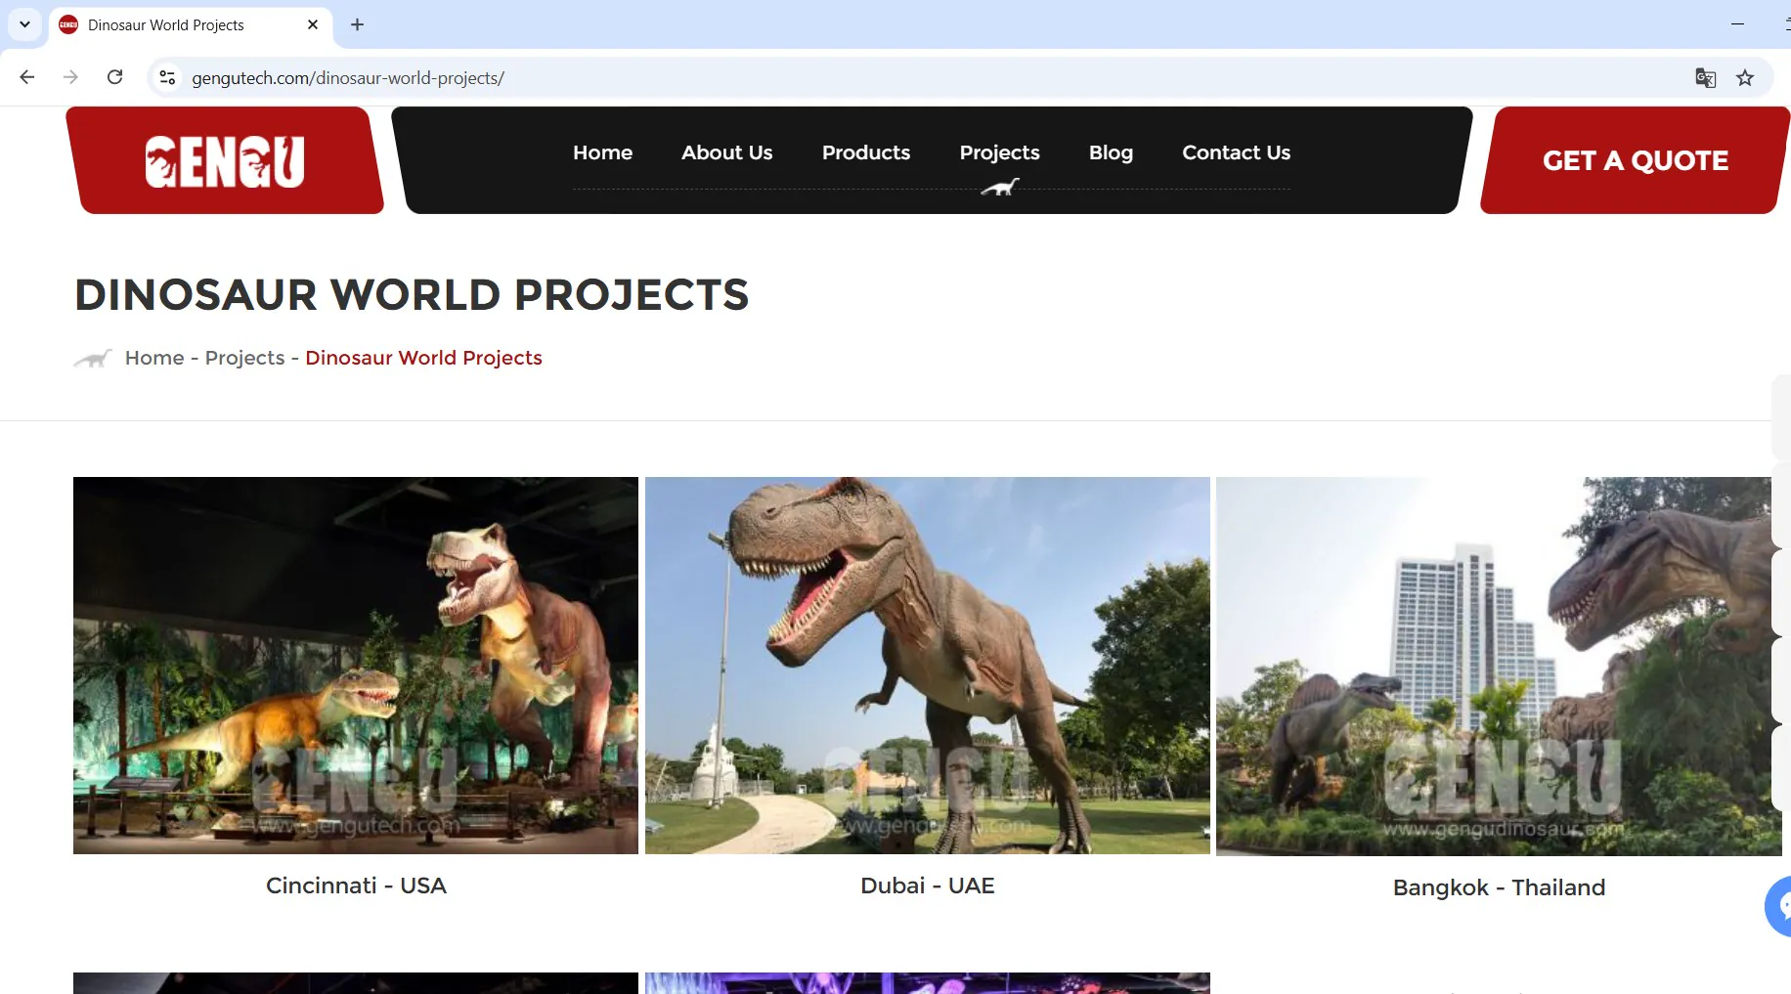Click Projects breadcrumb link

pyautogui.click(x=244, y=358)
